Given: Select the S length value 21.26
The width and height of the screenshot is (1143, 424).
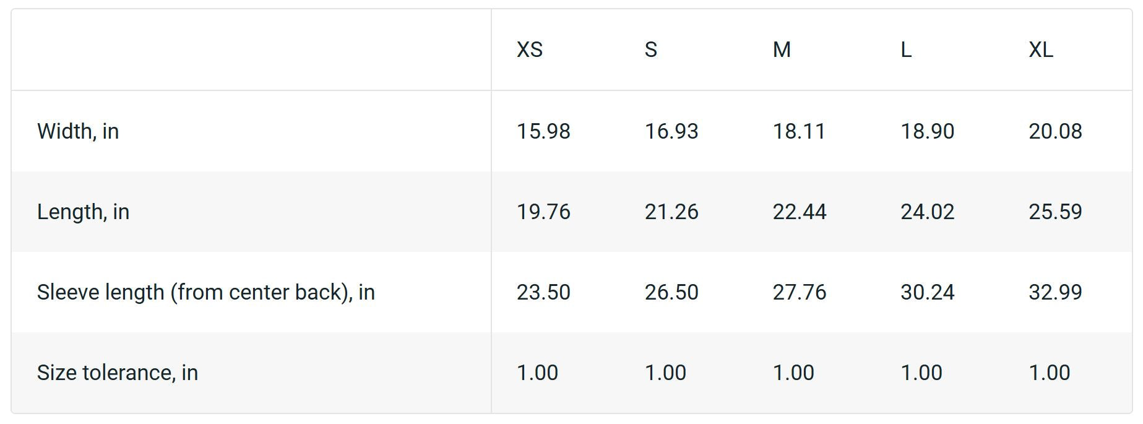Looking at the screenshot, I should point(671,212).
